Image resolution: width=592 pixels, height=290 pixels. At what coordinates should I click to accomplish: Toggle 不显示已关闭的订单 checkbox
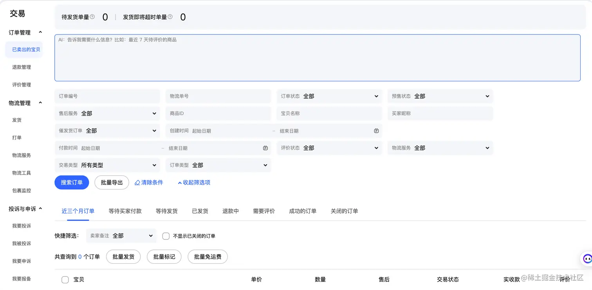pos(166,236)
